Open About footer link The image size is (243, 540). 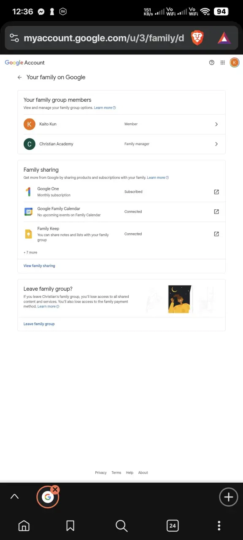(143, 472)
